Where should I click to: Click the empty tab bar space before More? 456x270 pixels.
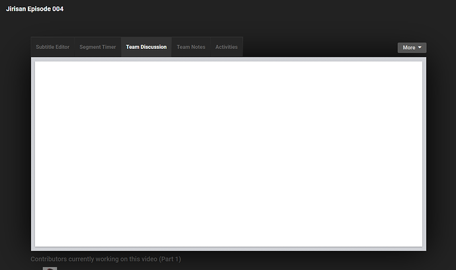coord(317,47)
